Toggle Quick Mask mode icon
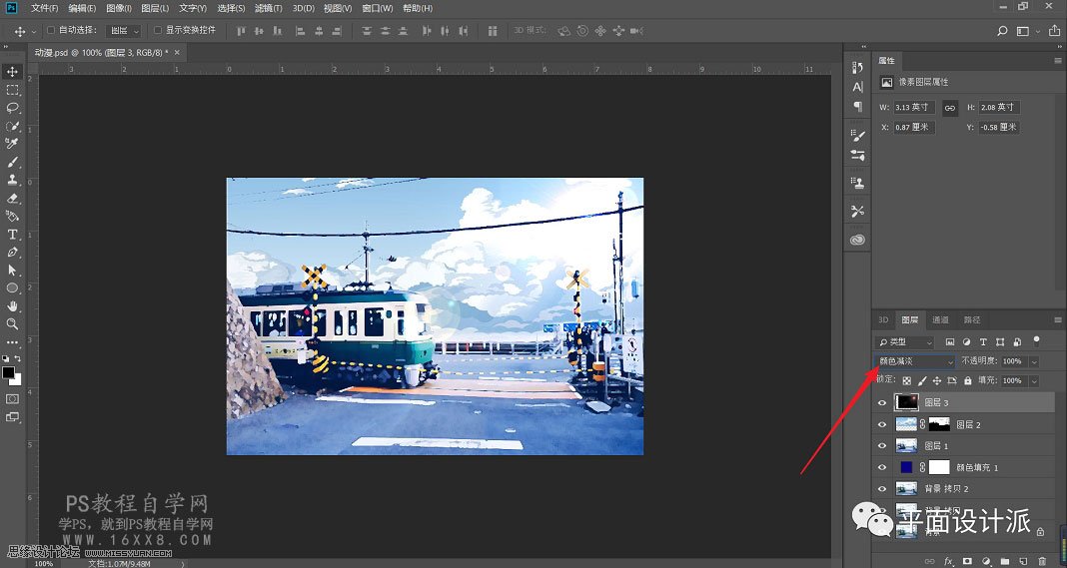The width and height of the screenshot is (1067, 568). point(12,398)
